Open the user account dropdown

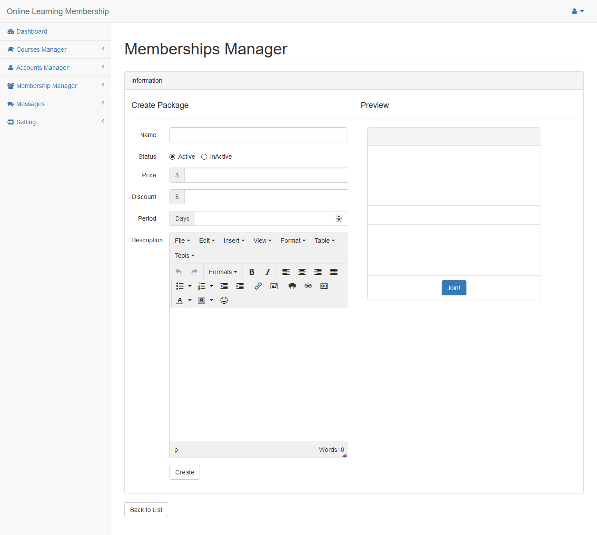tap(578, 11)
